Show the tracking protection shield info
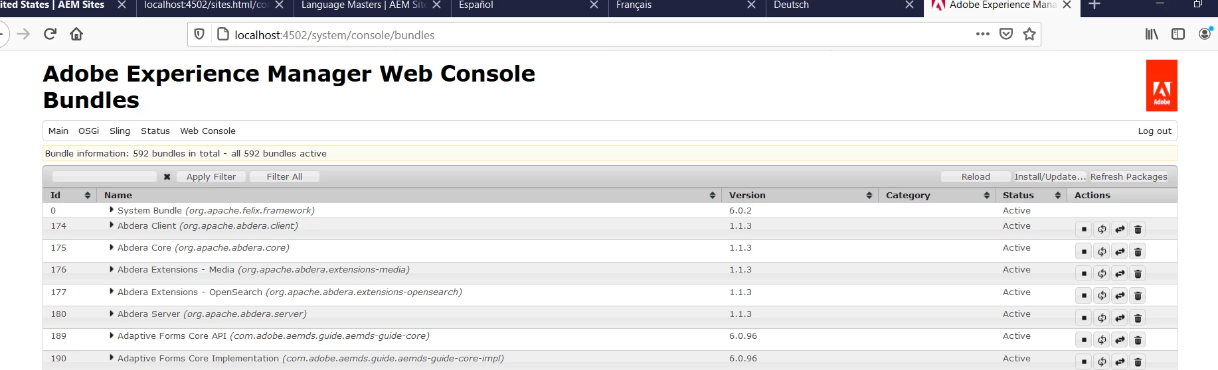The width and height of the screenshot is (1218, 370). tap(199, 34)
